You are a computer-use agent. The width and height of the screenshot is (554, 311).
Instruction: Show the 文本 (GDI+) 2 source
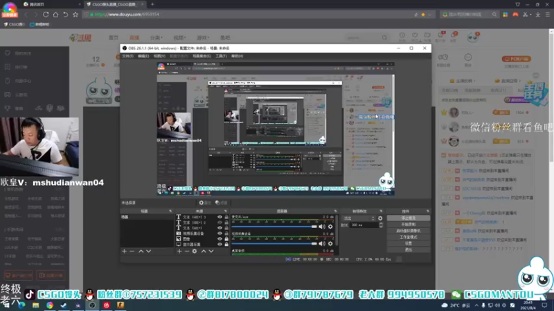220,223
